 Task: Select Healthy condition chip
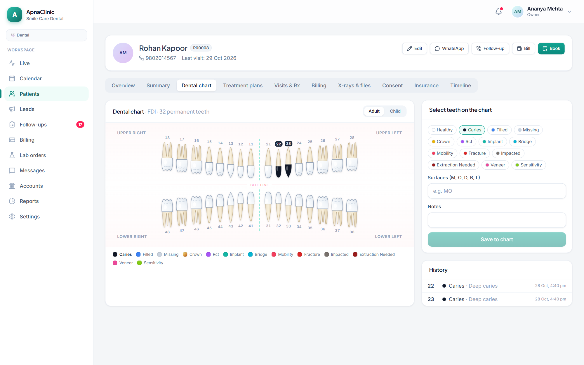[442, 130]
